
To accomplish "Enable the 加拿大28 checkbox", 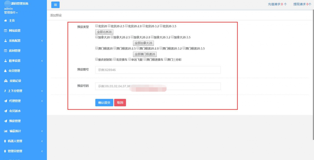I will [x=97, y=37].
